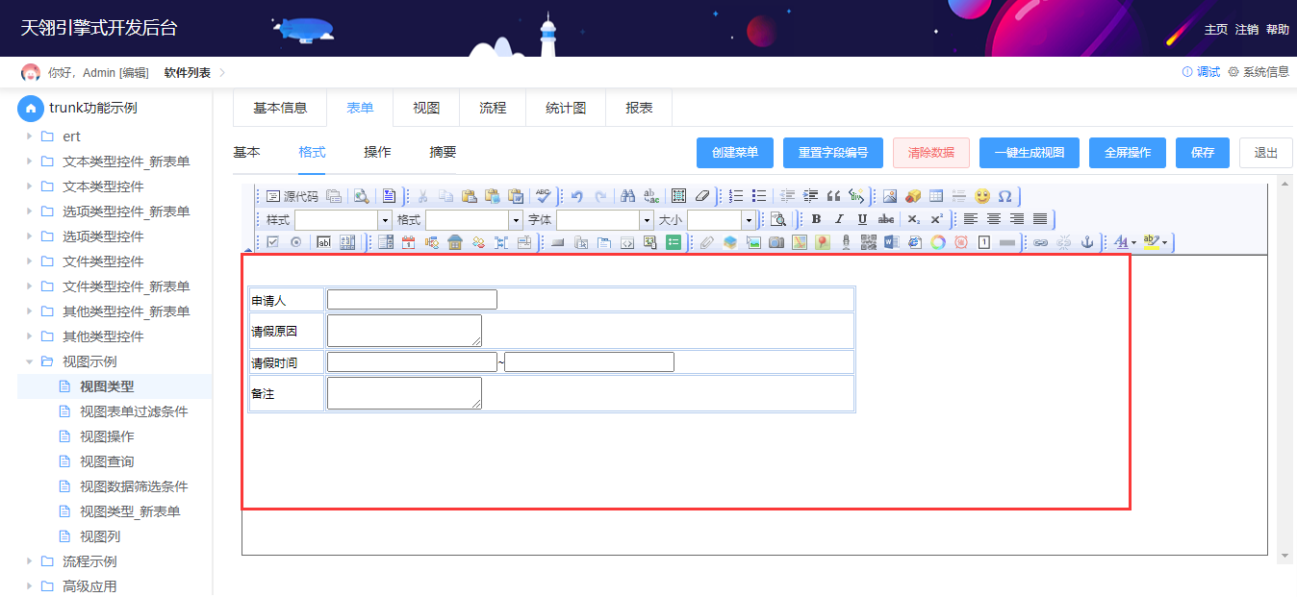
Task: Insert an anchor into the form
Action: click(x=1087, y=242)
